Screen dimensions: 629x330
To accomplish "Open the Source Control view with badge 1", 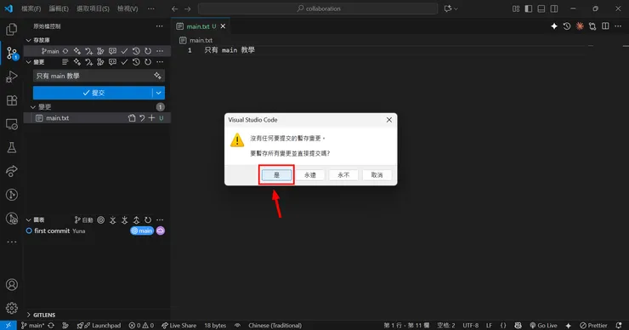I will (x=12, y=53).
